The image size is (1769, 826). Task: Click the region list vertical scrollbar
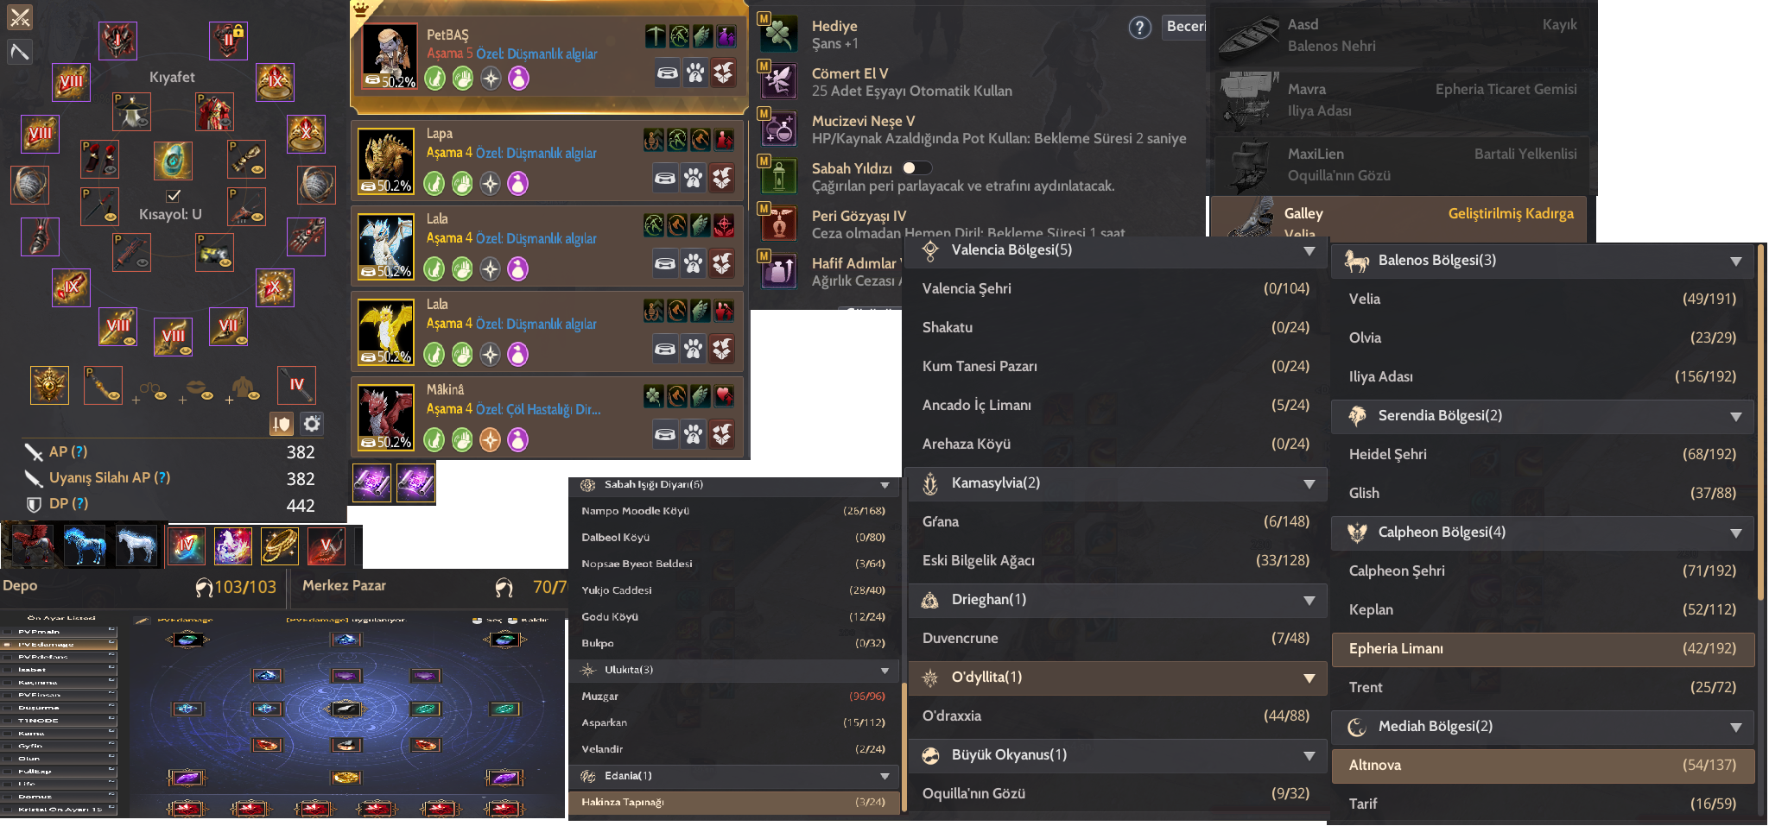pyautogui.click(x=1761, y=423)
